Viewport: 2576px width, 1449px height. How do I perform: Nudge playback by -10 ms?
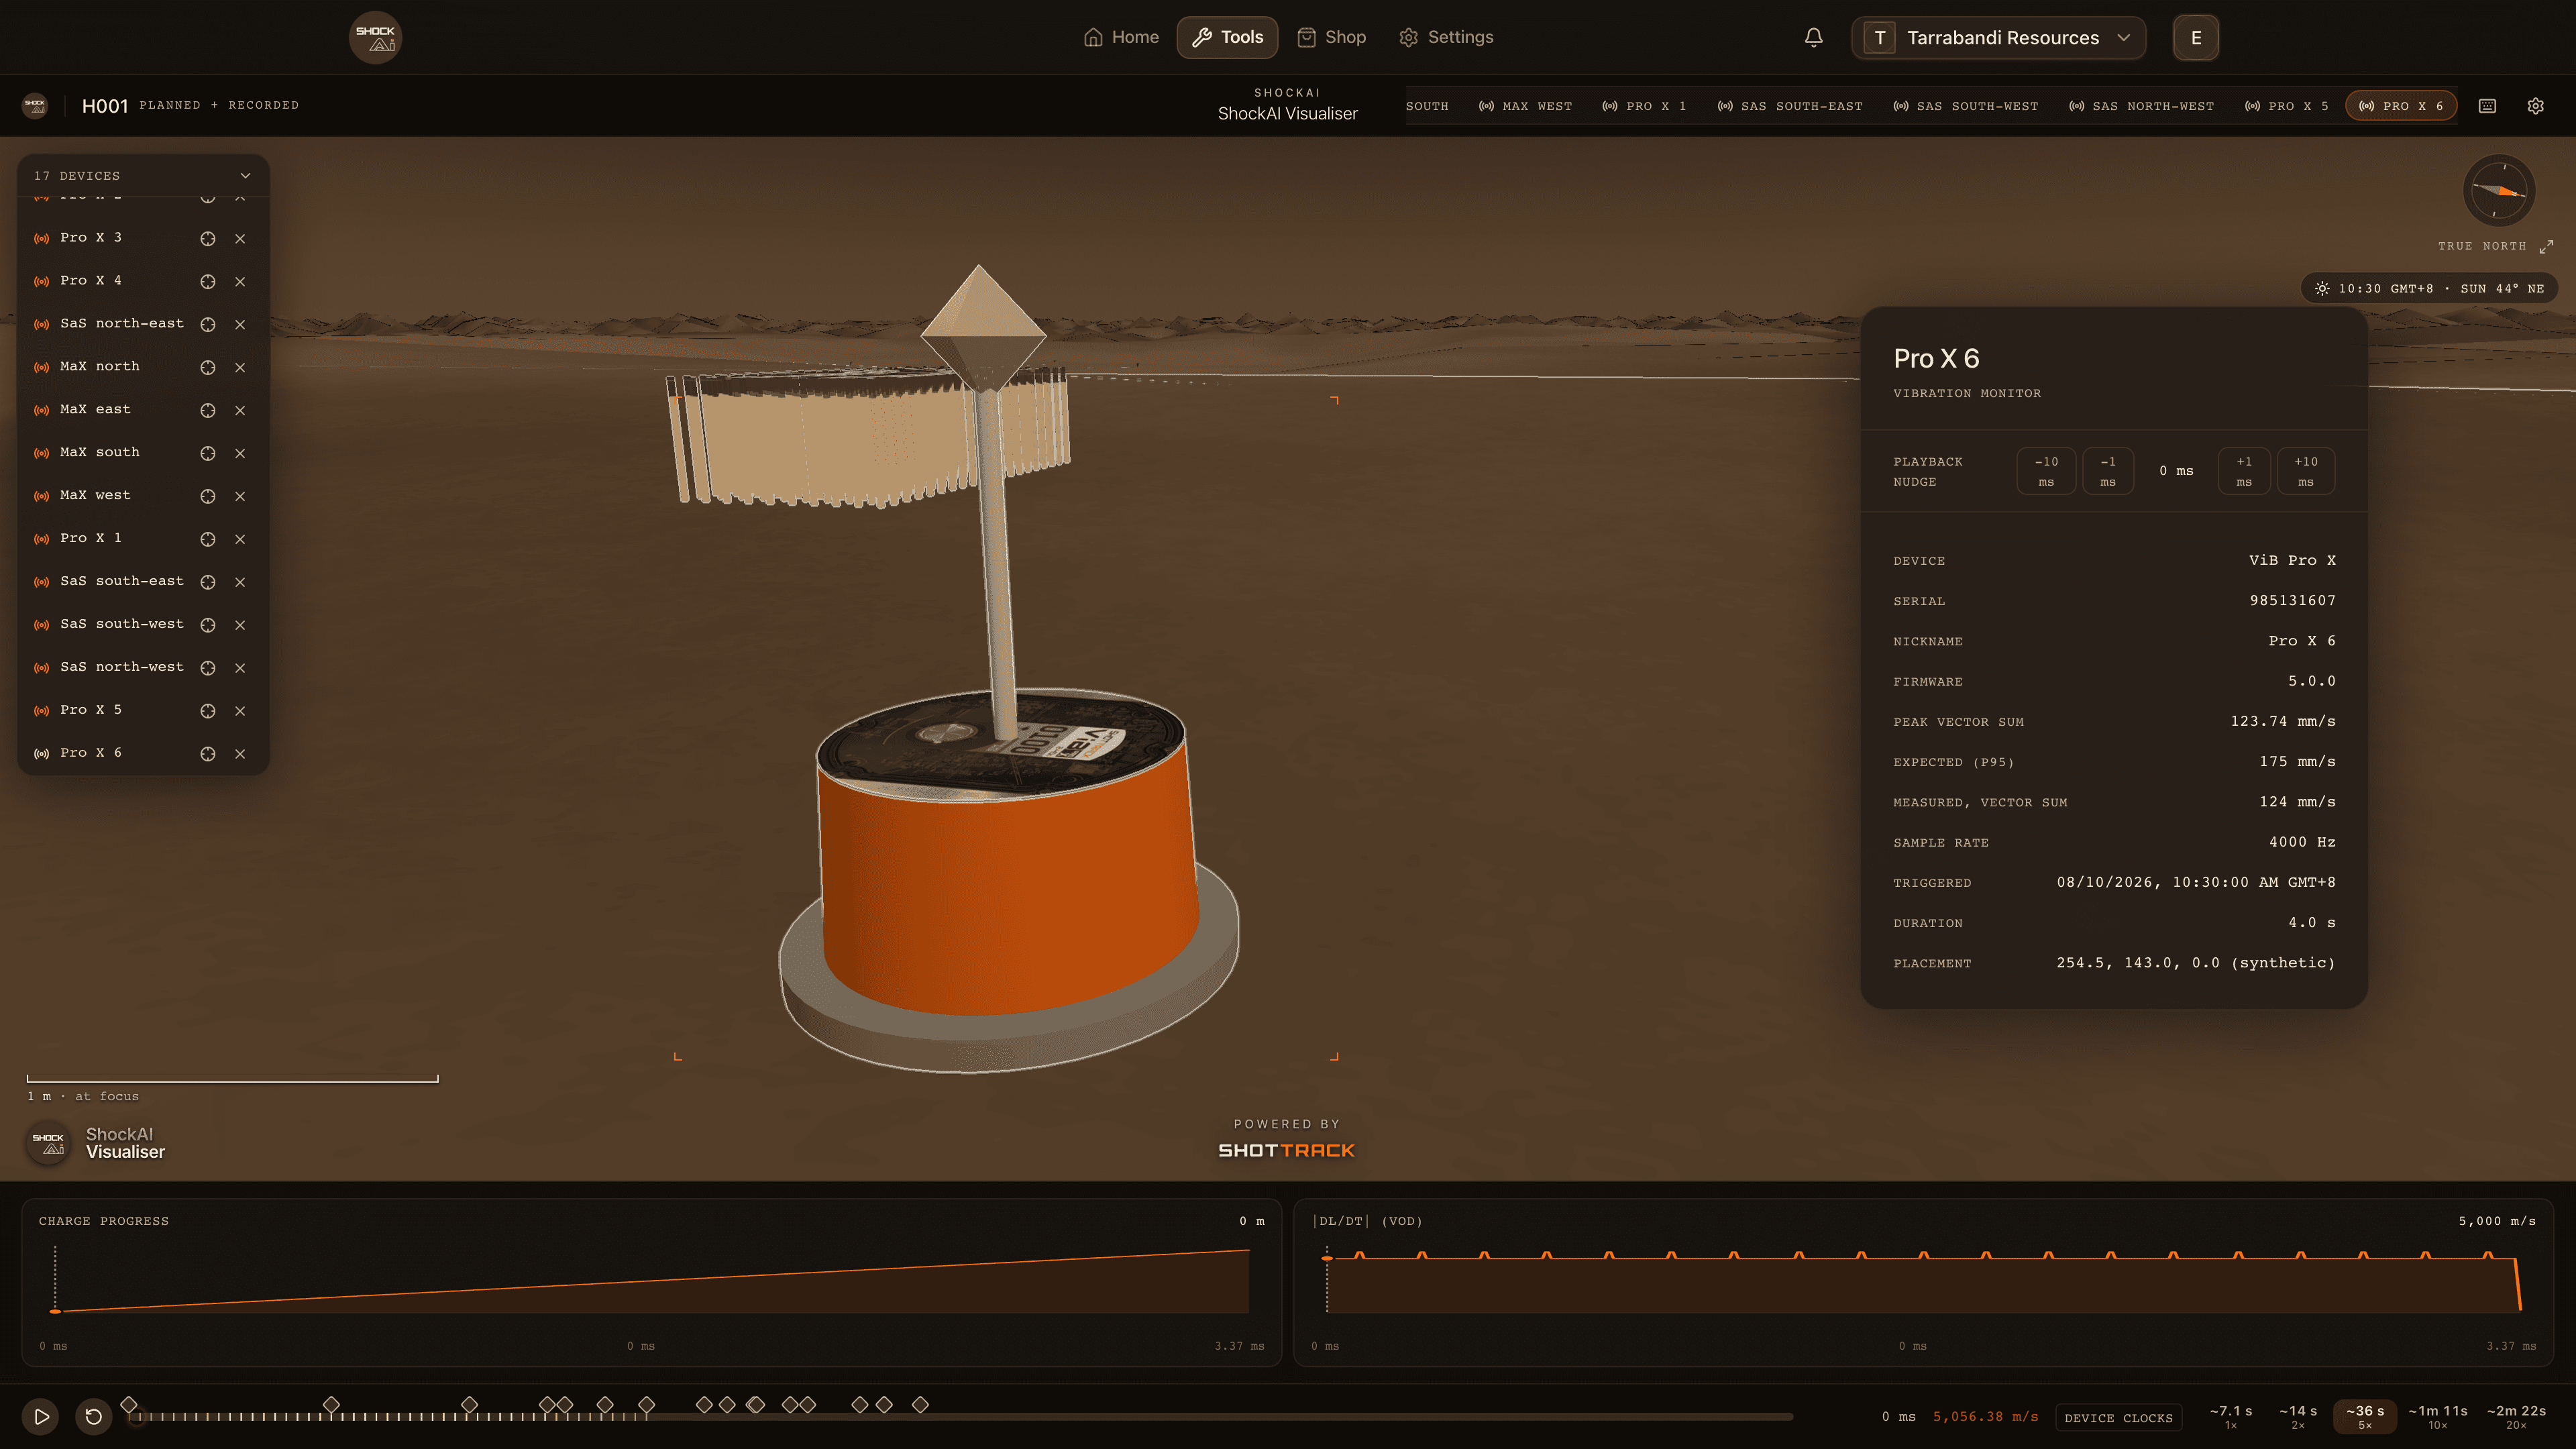2046,471
